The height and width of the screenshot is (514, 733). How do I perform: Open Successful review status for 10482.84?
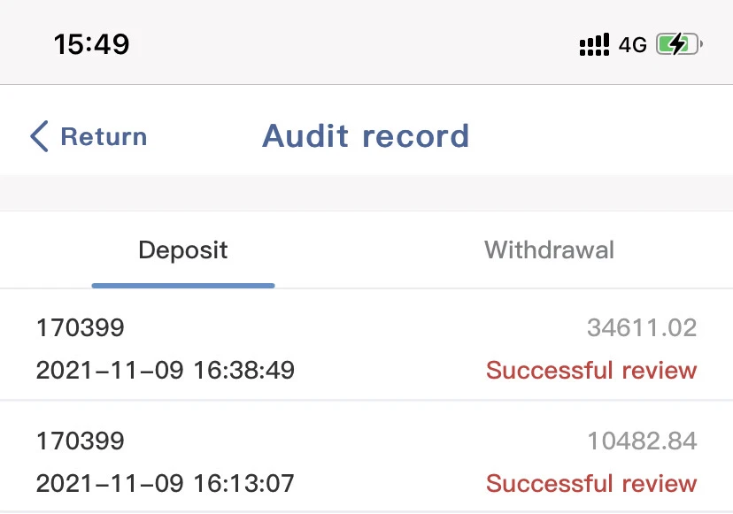591,483
